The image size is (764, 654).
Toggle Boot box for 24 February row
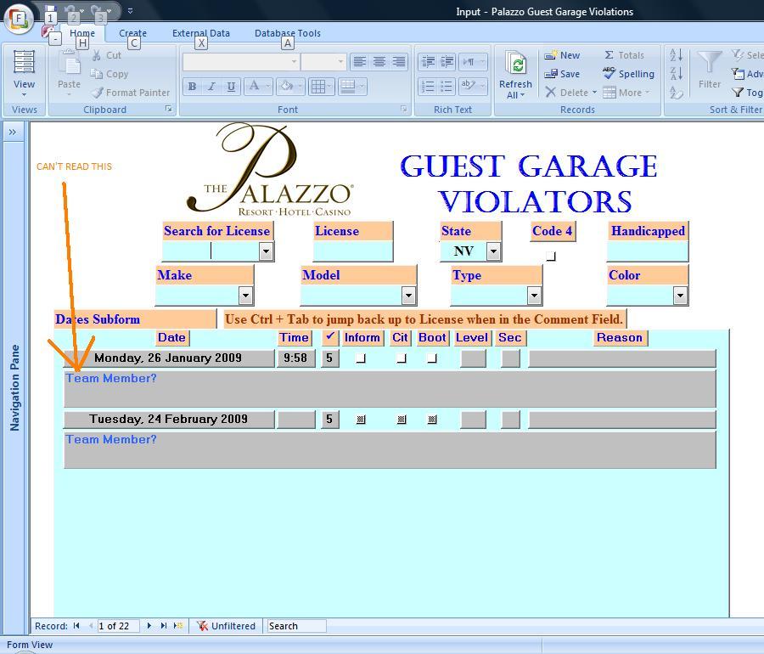[x=432, y=420]
